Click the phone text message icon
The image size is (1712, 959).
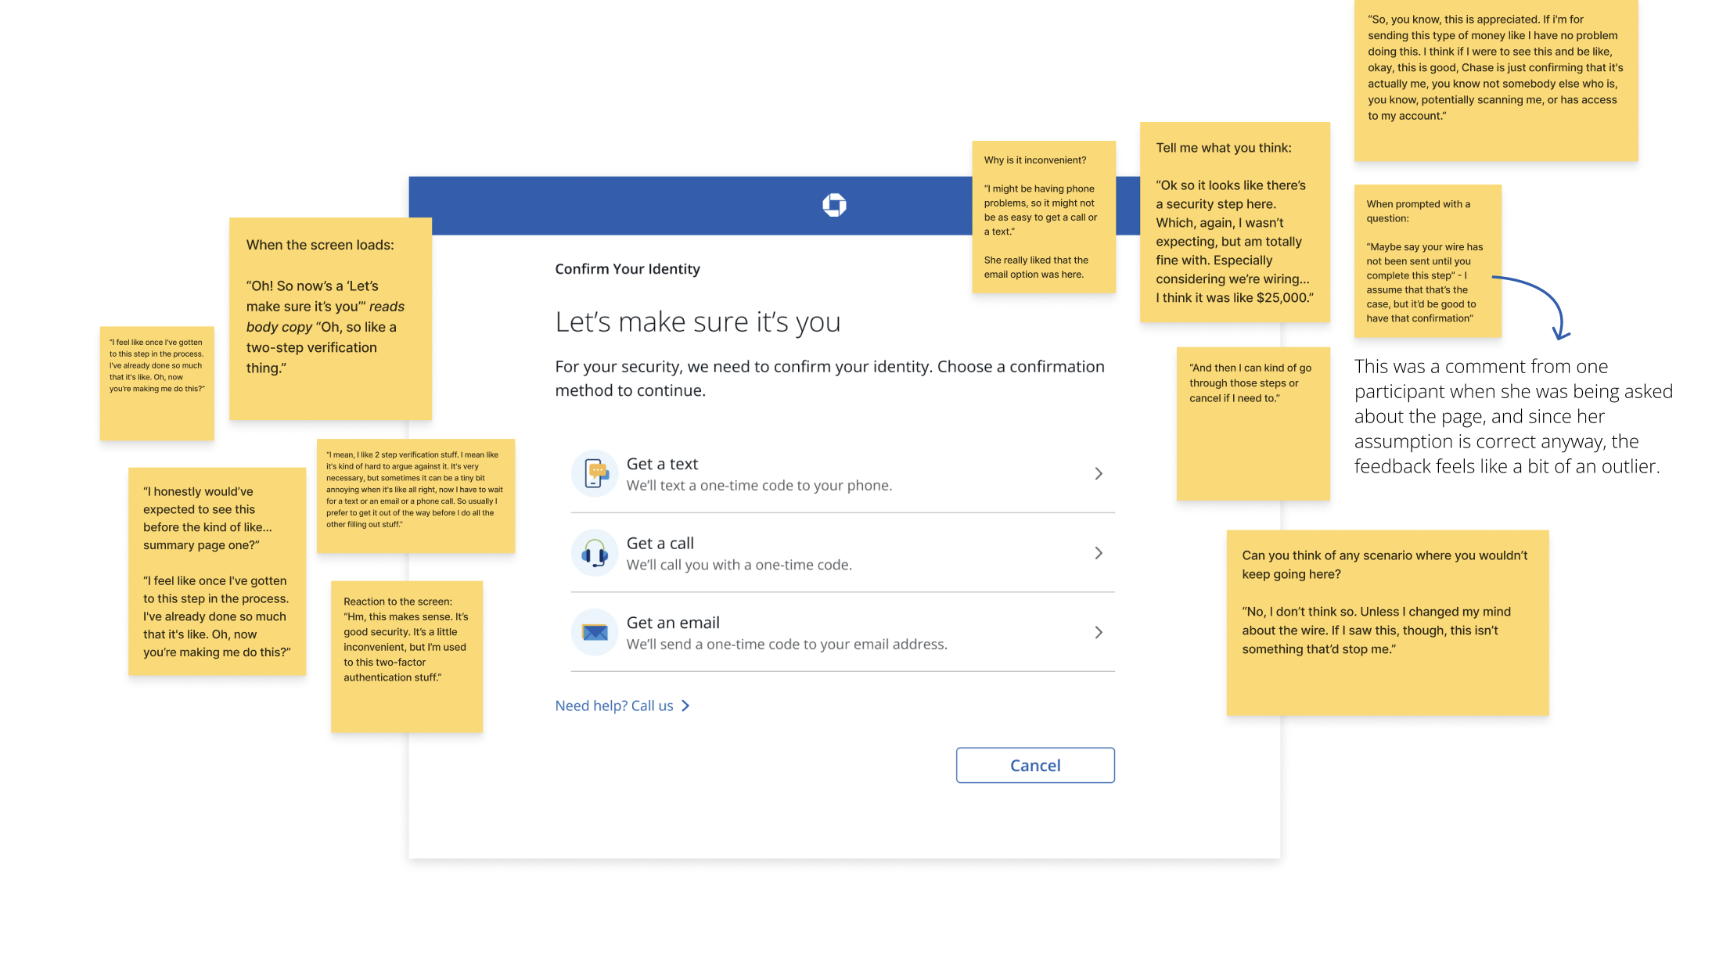(595, 473)
